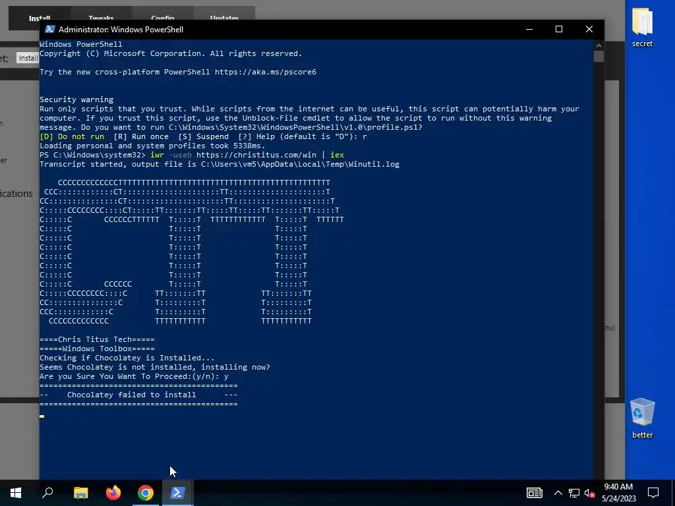Screen dimensions: 675x506
Task: Click the 'iex' command text
Action: pyautogui.click(x=337, y=155)
